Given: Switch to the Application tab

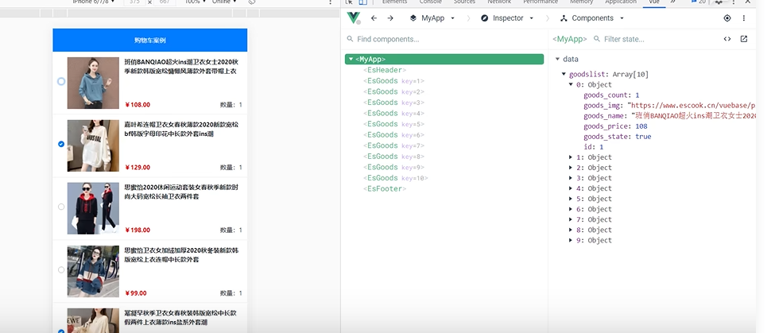Looking at the screenshot, I should (621, 2).
